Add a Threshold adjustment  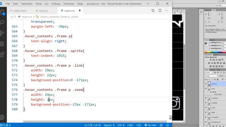coord(216,66)
